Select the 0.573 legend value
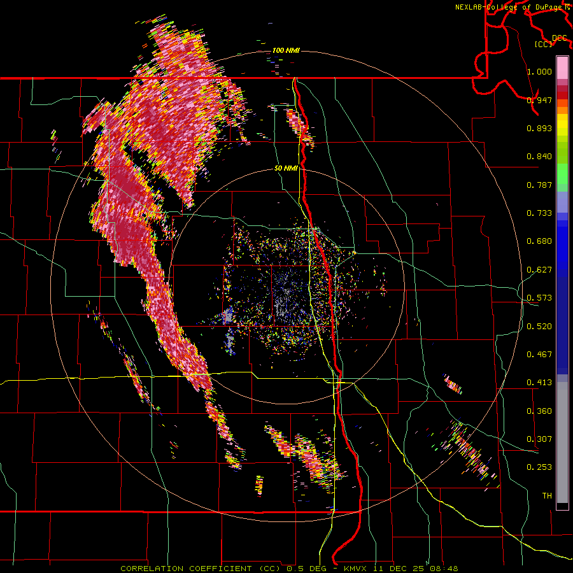 pyautogui.click(x=539, y=298)
